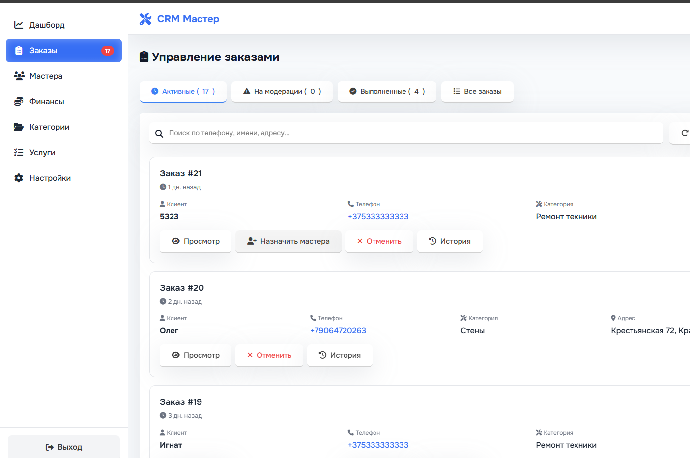Click the clipboard icon beside Управление заказами
The image size is (690, 458).
point(144,57)
